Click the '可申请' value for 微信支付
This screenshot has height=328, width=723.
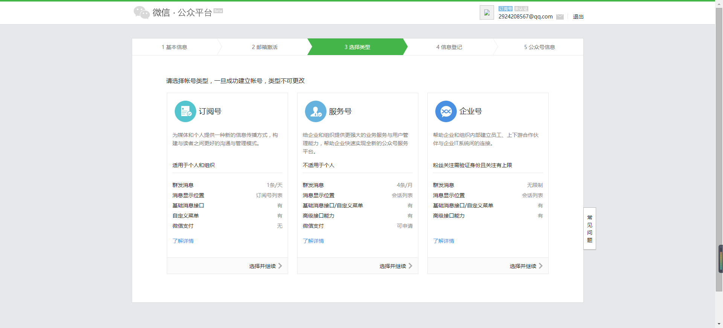click(405, 226)
